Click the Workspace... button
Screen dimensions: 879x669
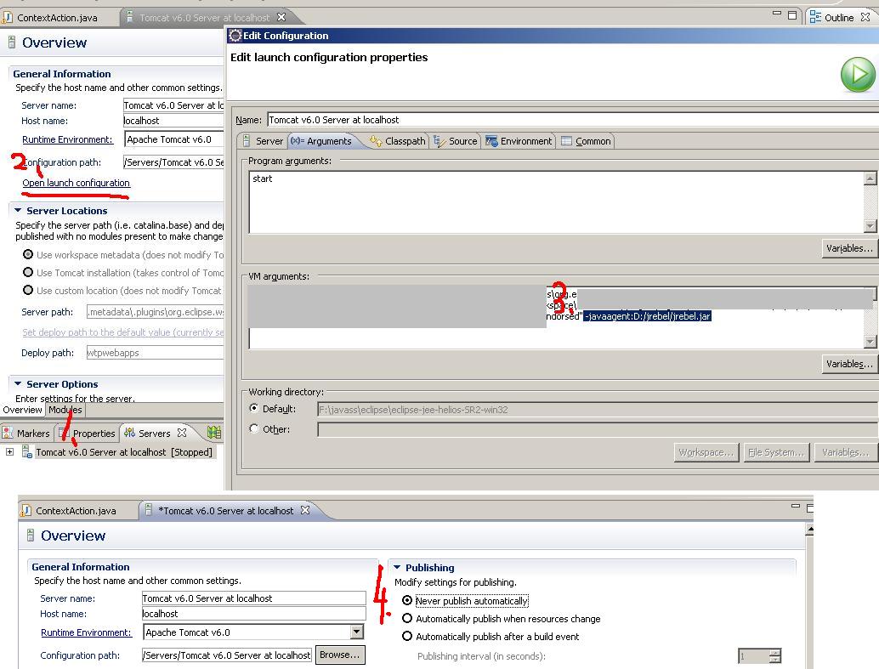706,452
